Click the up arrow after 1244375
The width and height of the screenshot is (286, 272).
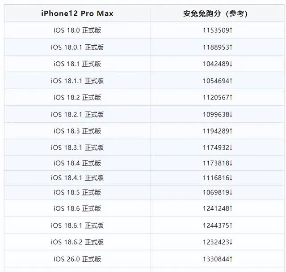click(231, 225)
